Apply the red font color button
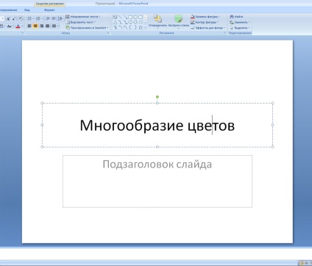Screen dimensions: 312x266 18,26
